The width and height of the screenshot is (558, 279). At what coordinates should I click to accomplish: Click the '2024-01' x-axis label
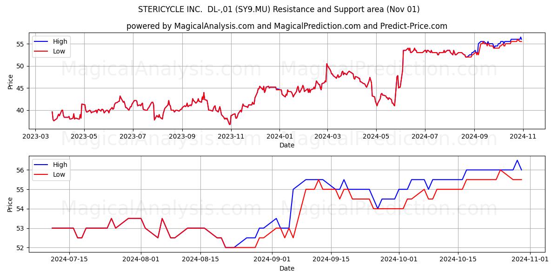click(x=279, y=137)
